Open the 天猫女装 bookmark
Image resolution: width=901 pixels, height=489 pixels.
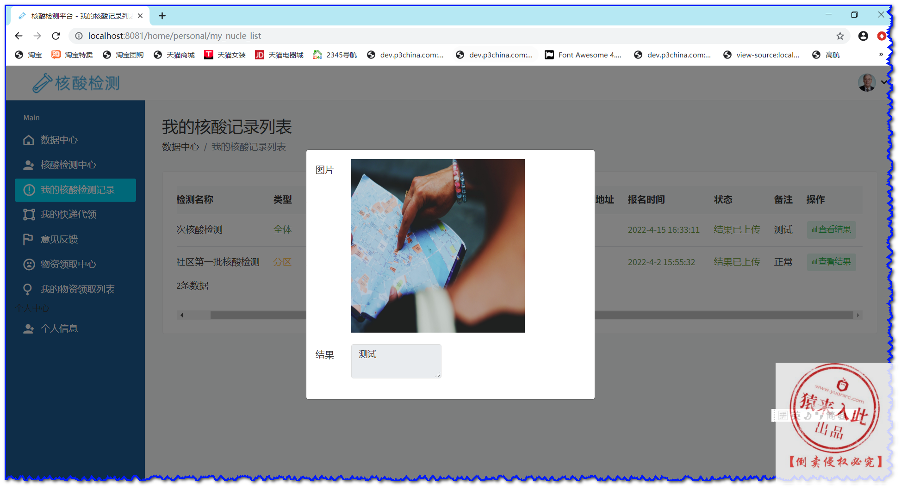(x=225, y=55)
